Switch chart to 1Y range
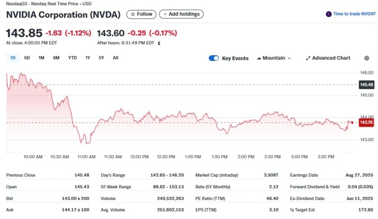Viewport: 378px width, 219px height. click(x=87, y=58)
